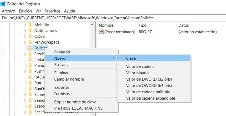Select Clave in the Nuevo submenu

154,58
